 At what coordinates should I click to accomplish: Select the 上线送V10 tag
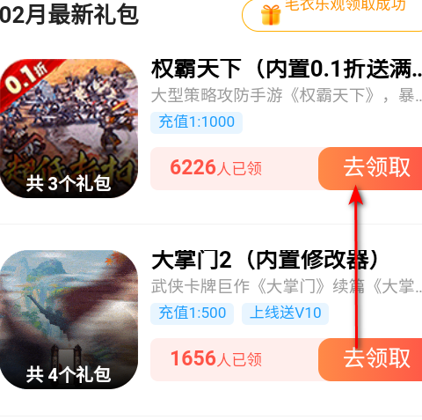point(285,313)
